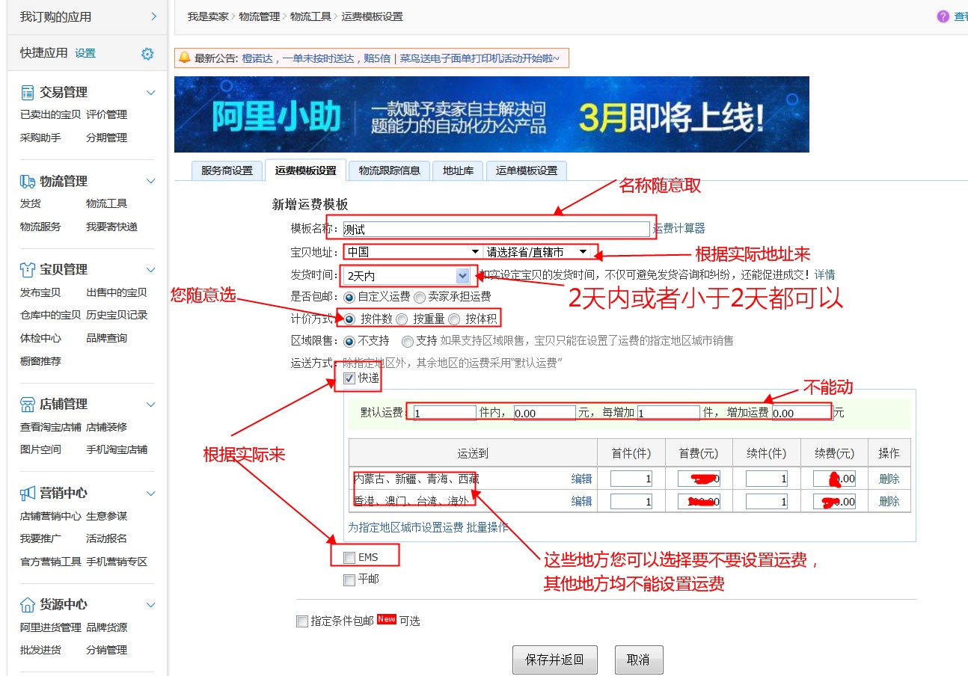Screen dimensions: 968x676
Task: Select 不支持 for regional sale limit
Action: coord(349,342)
